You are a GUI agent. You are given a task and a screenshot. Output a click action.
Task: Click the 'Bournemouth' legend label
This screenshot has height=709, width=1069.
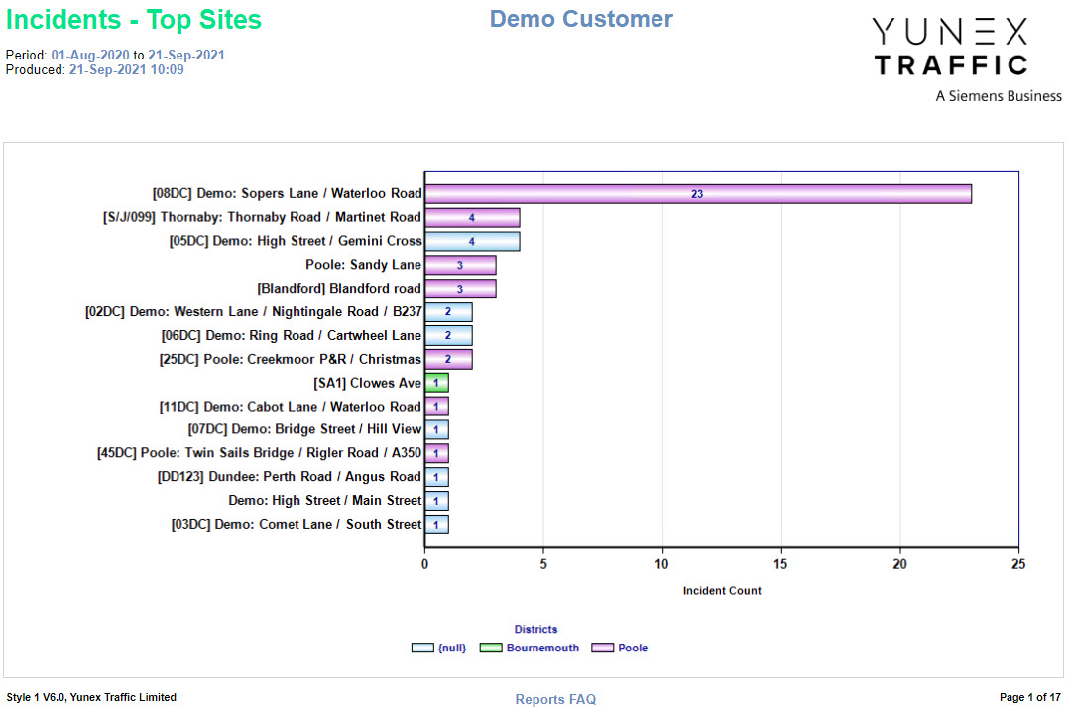(542, 648)
